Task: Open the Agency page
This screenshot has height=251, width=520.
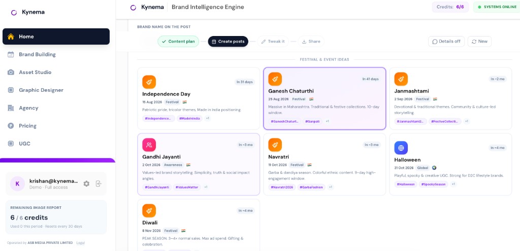Action: [x=56, y=108]
